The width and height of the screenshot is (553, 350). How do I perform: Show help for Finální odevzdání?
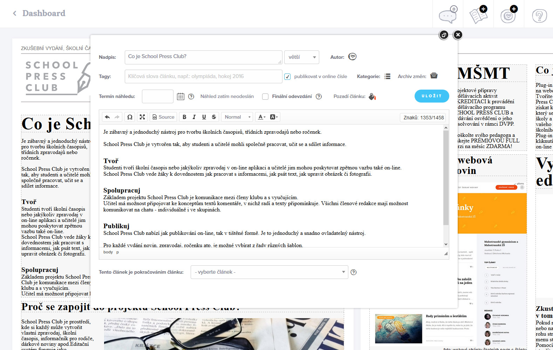(x=319, y=97)
